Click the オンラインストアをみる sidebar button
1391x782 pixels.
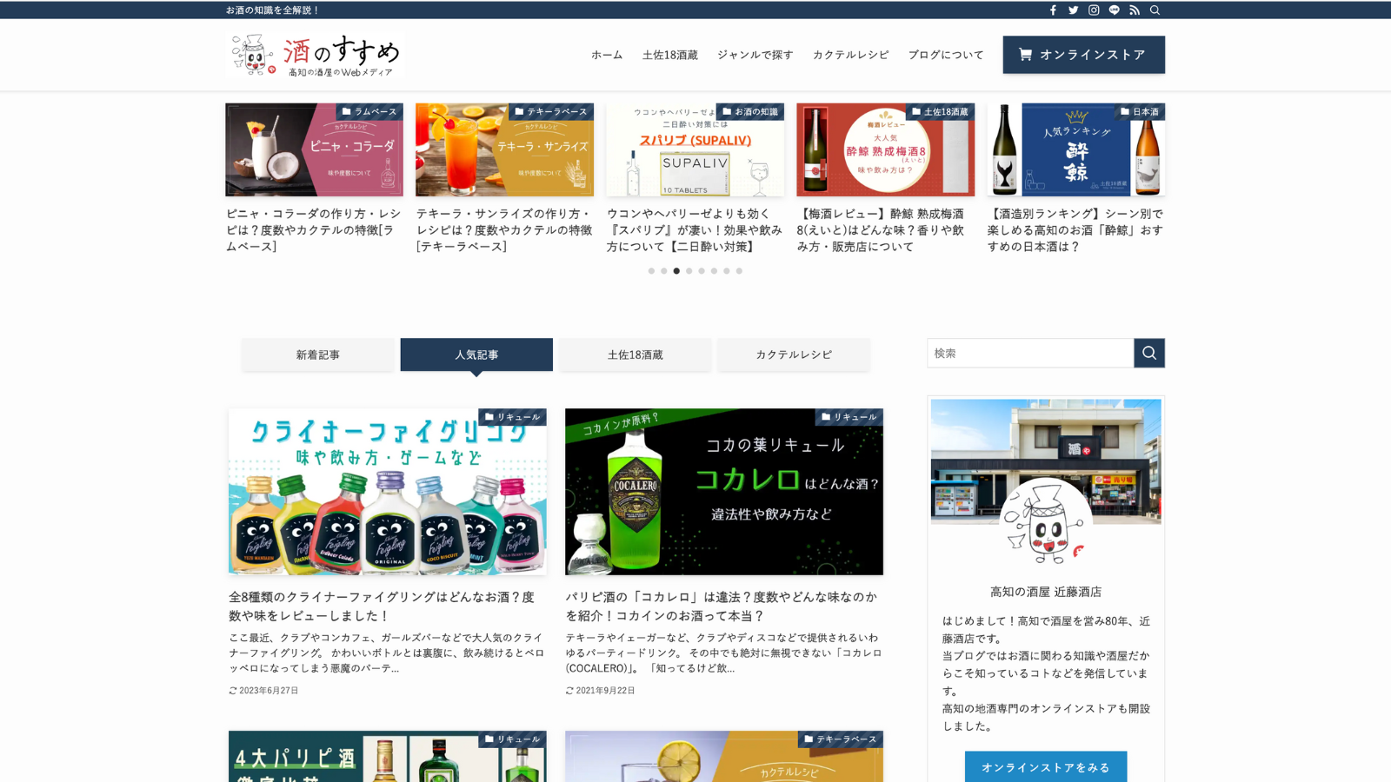[x=1045, y=767]
